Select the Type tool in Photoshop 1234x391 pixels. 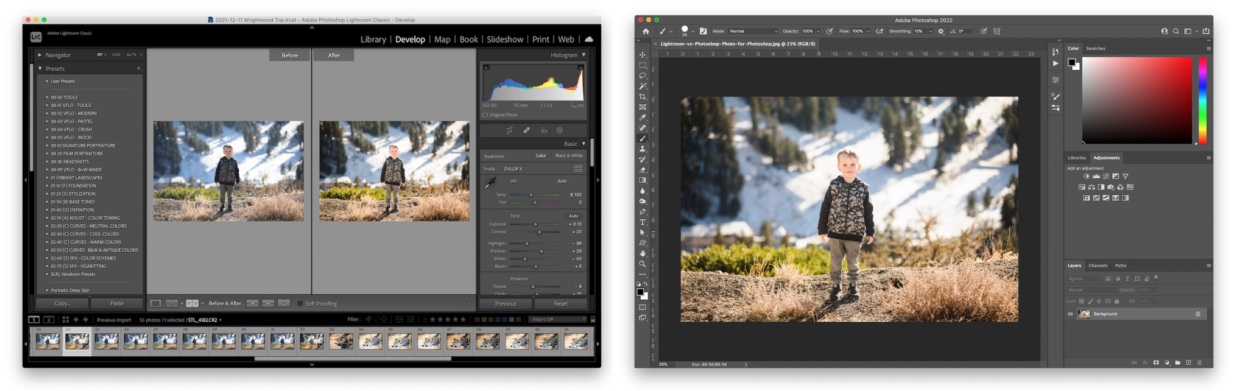coord(643,222)
